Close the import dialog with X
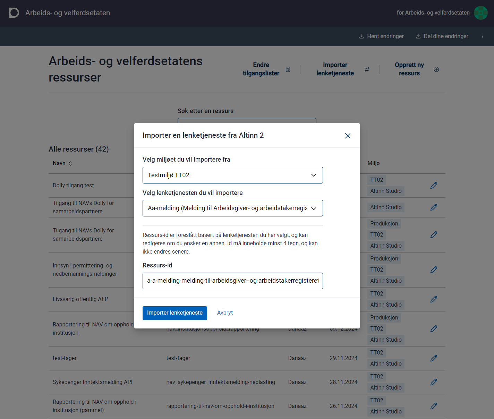This screenshot has width=494, height=419. click(348, 136)
